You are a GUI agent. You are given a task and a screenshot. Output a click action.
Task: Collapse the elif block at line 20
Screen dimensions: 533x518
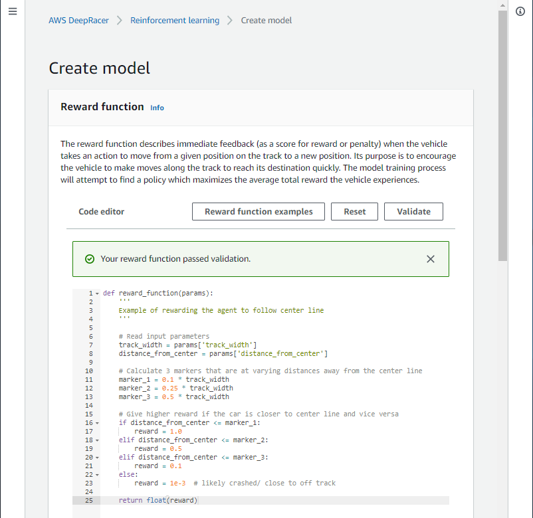[x=97, y=457]
